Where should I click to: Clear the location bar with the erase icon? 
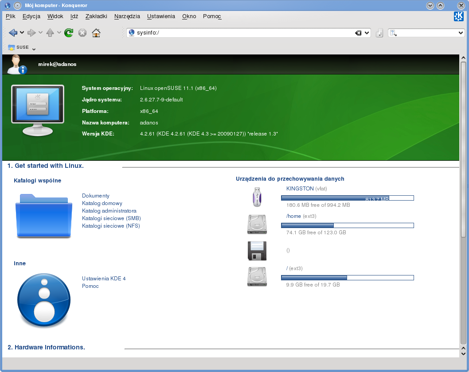[x=358, y=33]
